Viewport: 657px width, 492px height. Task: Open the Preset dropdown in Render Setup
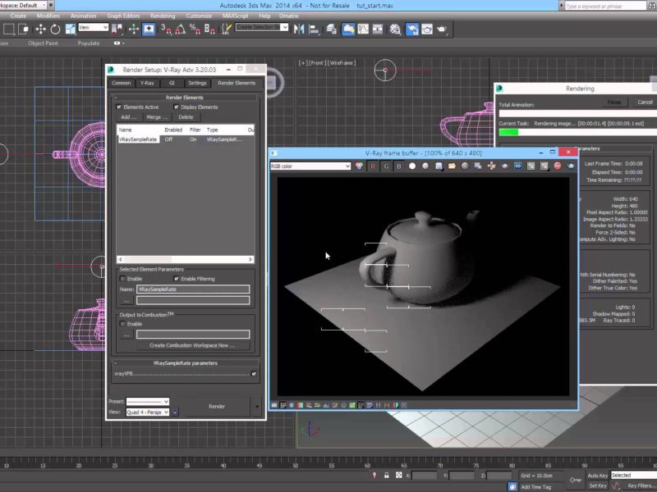(148, 402)
